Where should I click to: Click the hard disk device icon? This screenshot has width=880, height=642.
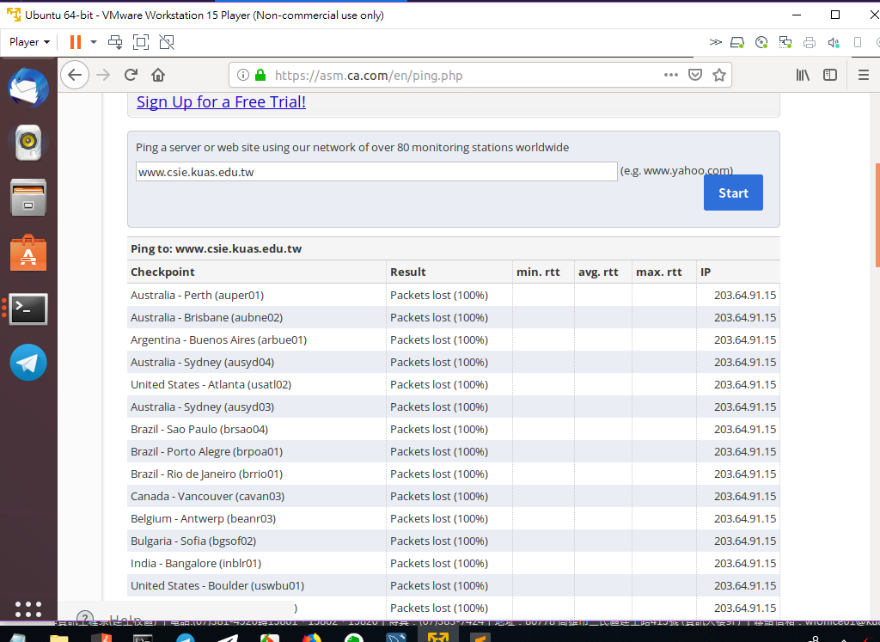[737, 42]
